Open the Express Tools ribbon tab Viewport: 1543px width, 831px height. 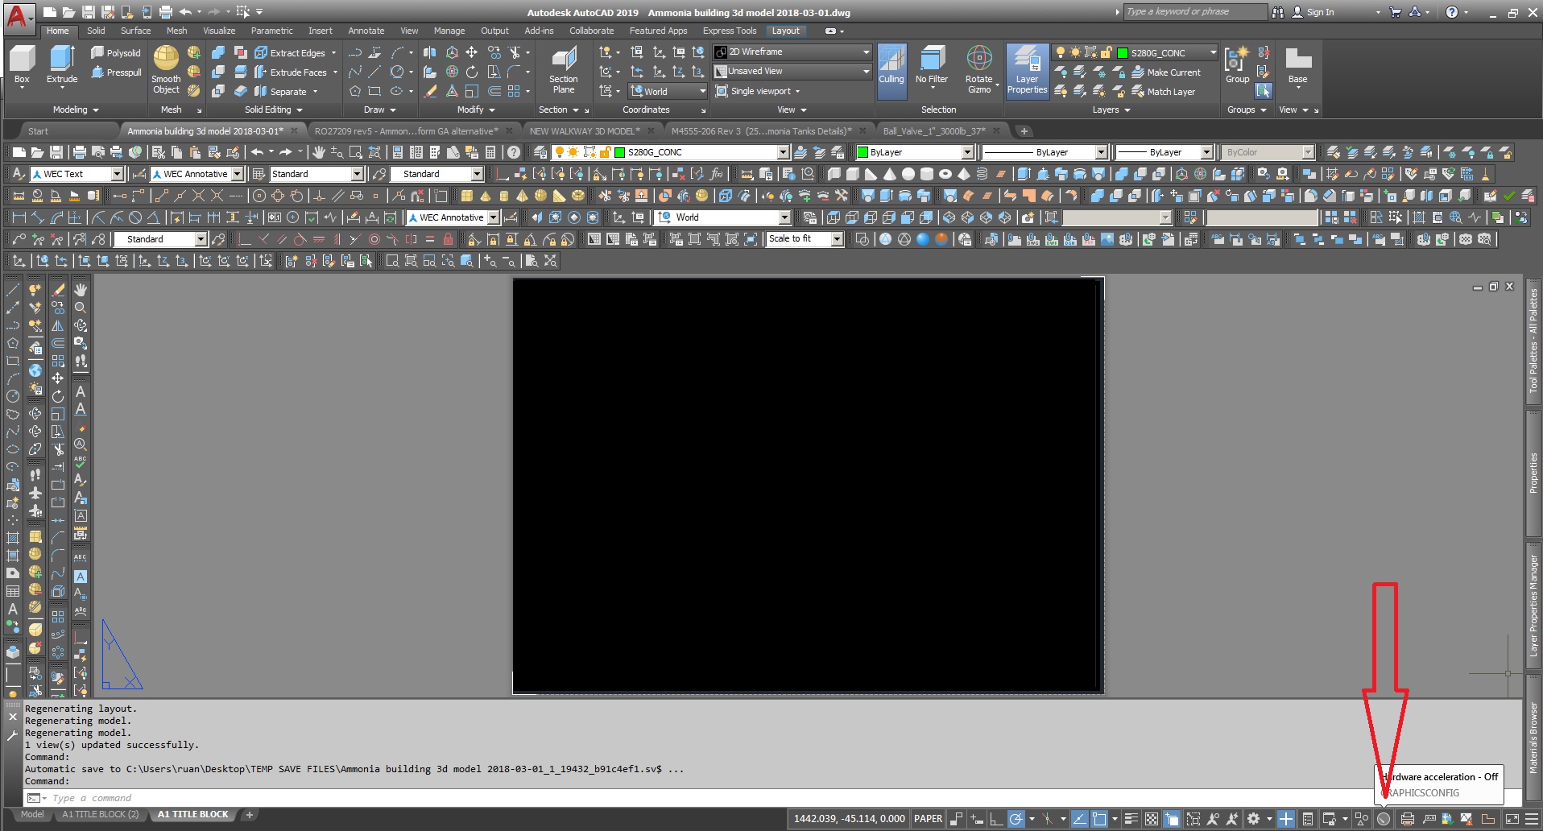730,31
